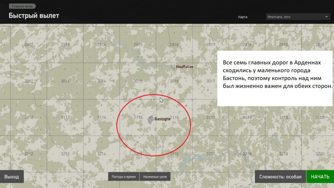Click map grid square 2912

pos(29,44)
